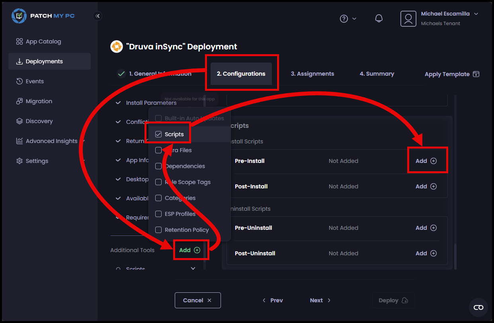Image resolution: width=494 pixels, height=323 pixels.
Task: Remove Scripts from Additional Tools list
Action: (193, 269)
